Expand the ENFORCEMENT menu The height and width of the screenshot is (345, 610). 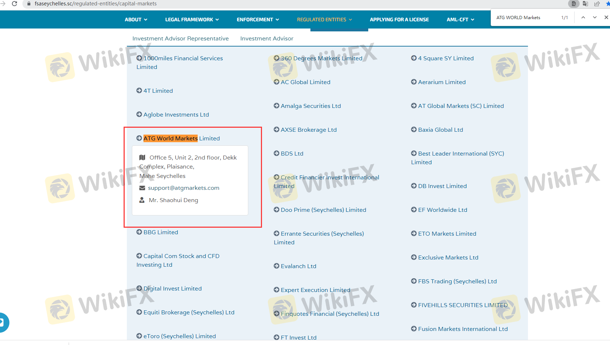258,19
